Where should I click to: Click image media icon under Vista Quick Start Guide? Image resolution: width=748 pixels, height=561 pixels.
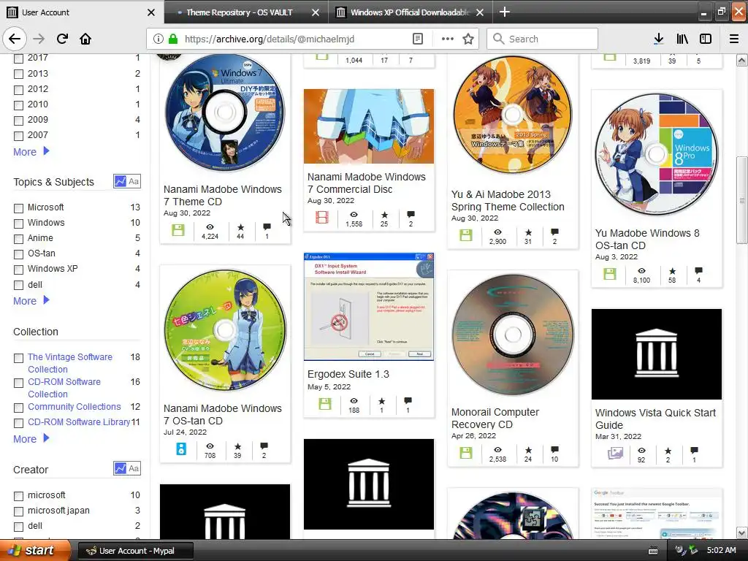pyautogui.click(x=615, y=453)
